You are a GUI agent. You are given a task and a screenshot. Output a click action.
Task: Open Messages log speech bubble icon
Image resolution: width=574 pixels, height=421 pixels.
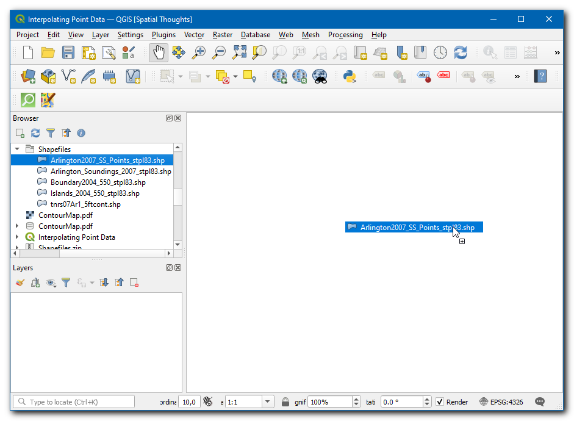point(540,401)
